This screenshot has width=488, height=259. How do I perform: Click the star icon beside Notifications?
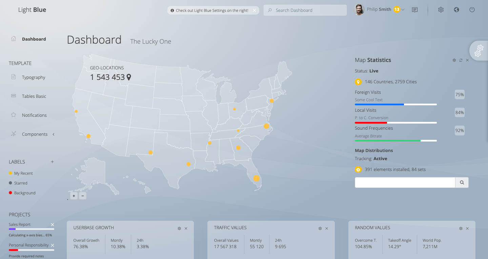click(x=14, y=115)
